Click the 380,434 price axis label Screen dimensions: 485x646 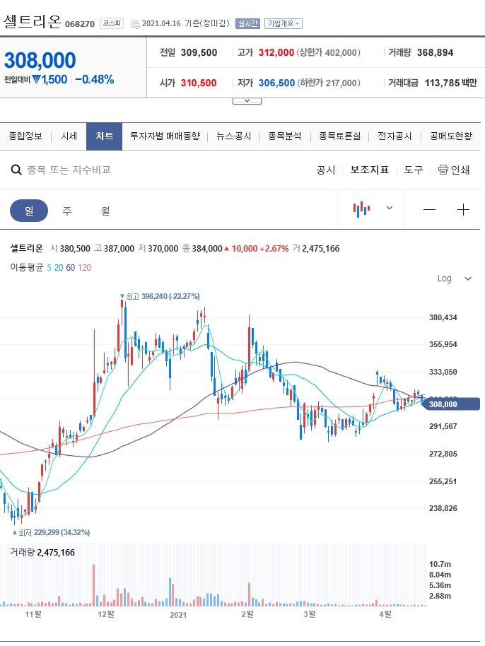[x=443, y=317]
